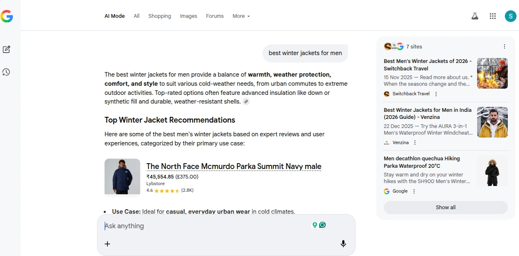
Task: Expand the More search tabs dropdown
Action: (241, 16)
